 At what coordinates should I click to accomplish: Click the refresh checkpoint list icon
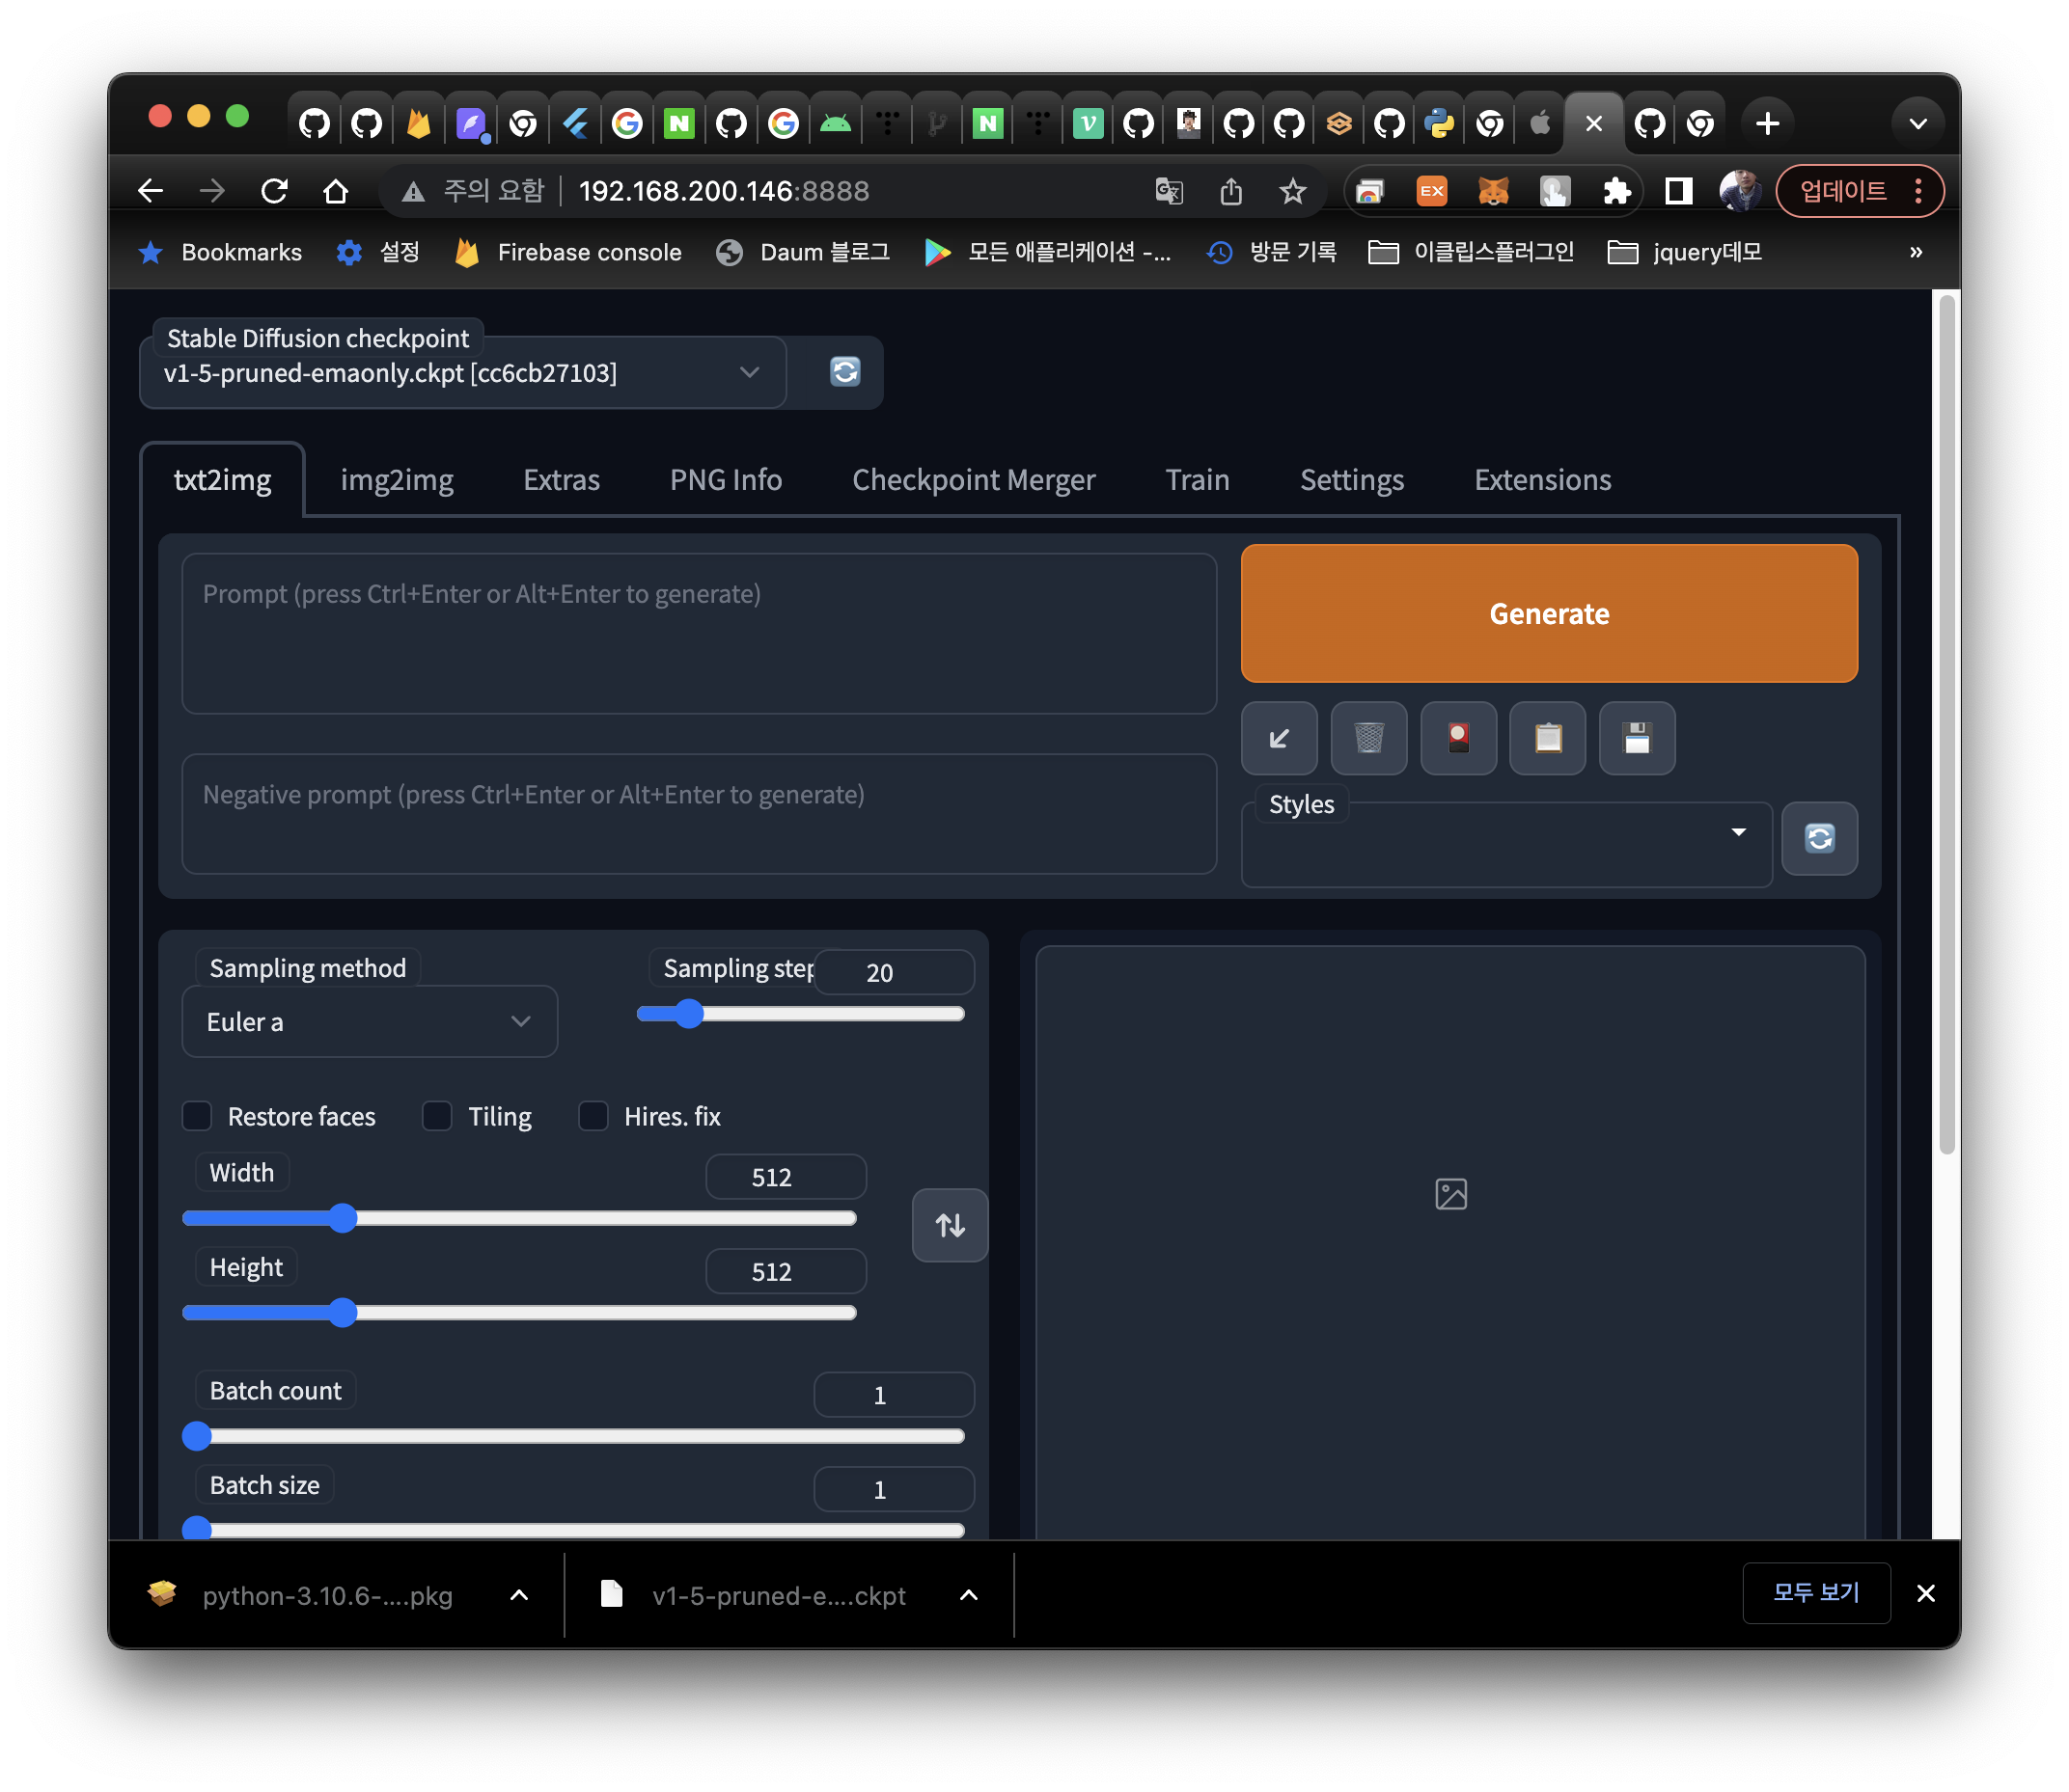pos(844,372)
